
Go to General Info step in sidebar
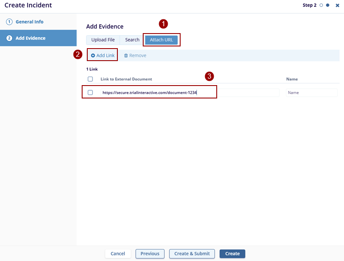pos(29,22)
